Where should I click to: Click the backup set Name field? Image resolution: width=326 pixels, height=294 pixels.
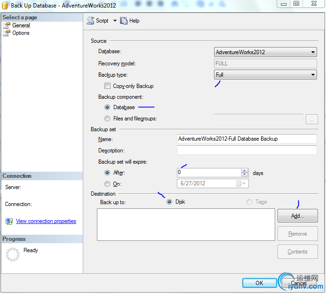pyautogui.click(x=247, y=139)
